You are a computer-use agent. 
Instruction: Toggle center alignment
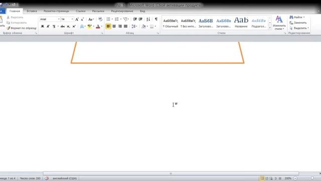point(114,26)
